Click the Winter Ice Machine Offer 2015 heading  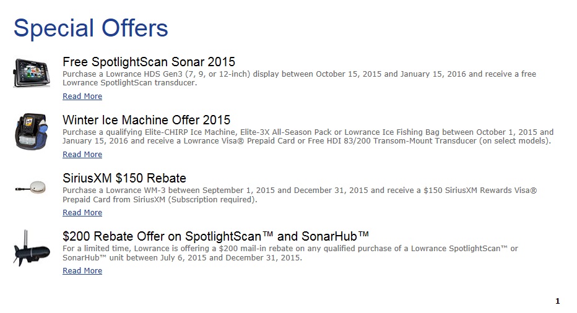pos(146,120)
